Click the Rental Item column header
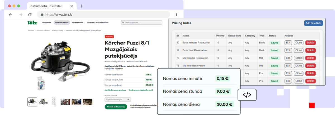This screenshot has width=335, height=115. pos(234,36)
